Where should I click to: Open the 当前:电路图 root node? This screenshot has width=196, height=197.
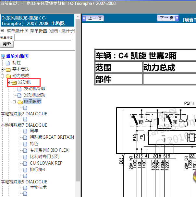[x=17, y=56]
